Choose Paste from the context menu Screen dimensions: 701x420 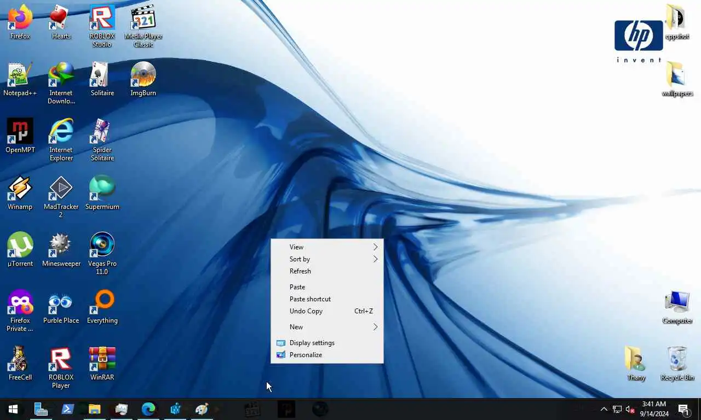pyautogui.click(x=327, y=287)
